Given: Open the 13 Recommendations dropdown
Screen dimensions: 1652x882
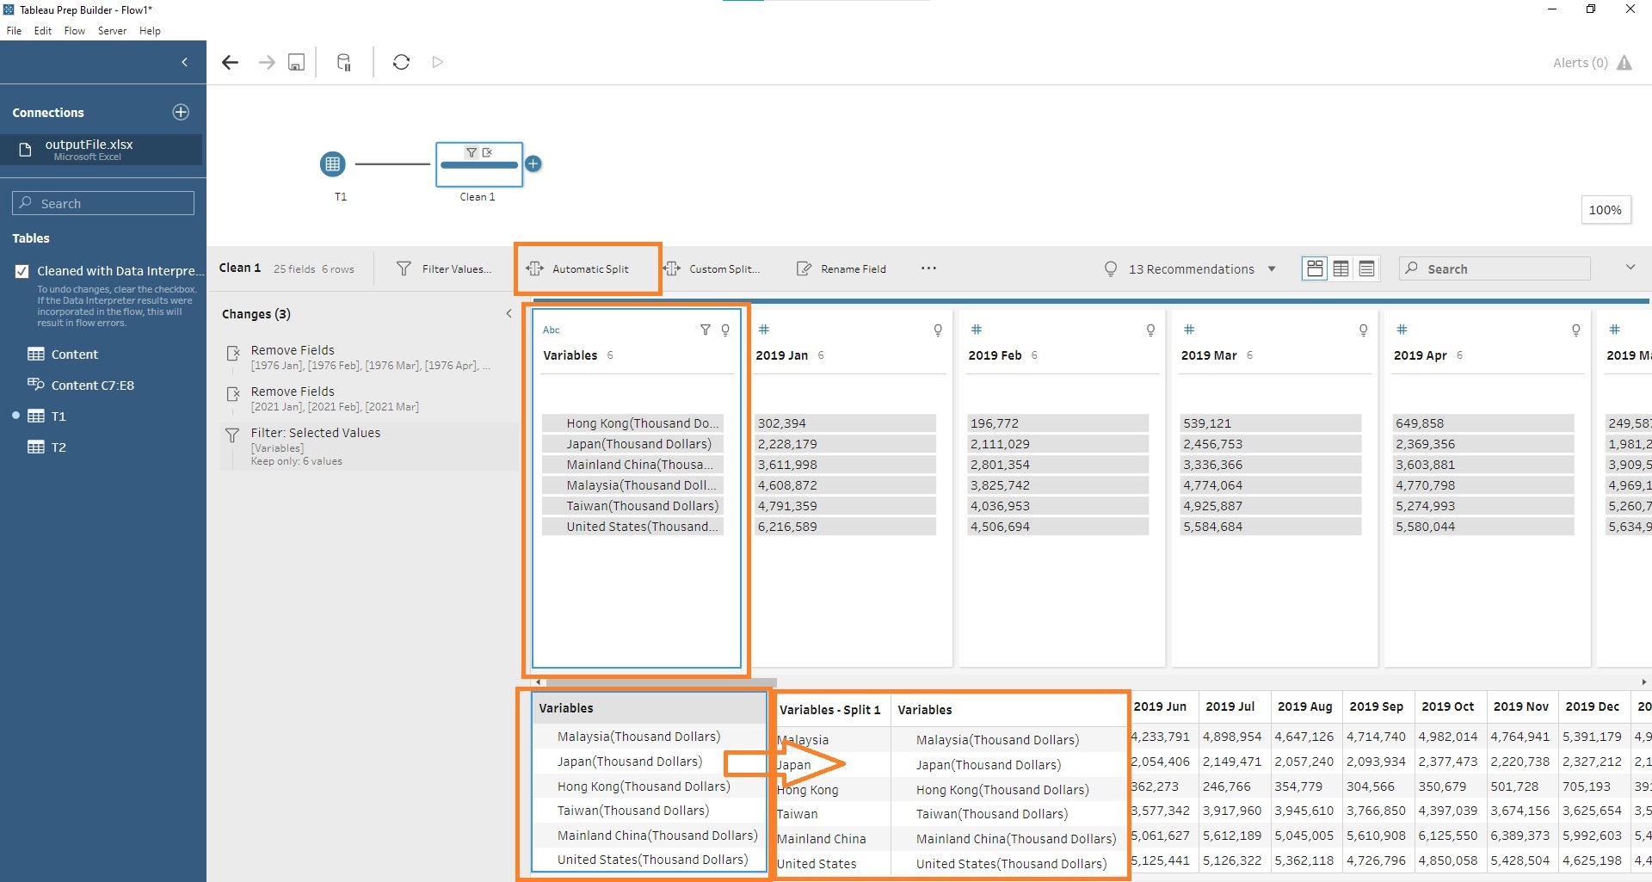Looking at the screenshot, I should (1190, 268).
